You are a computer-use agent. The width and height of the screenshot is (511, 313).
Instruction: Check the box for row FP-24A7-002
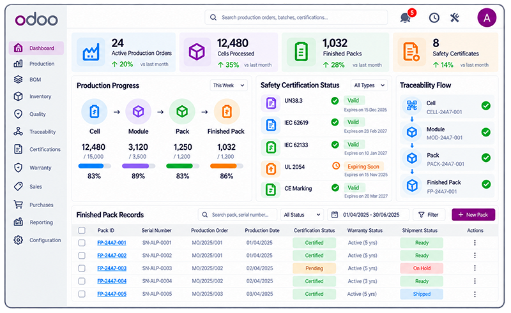82,256
